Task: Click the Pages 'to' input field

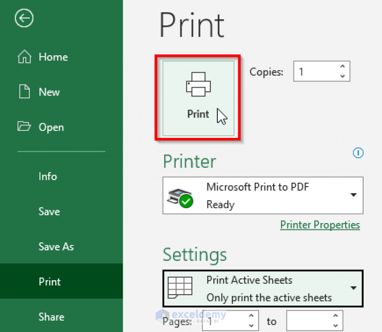Action: point(314,321)
